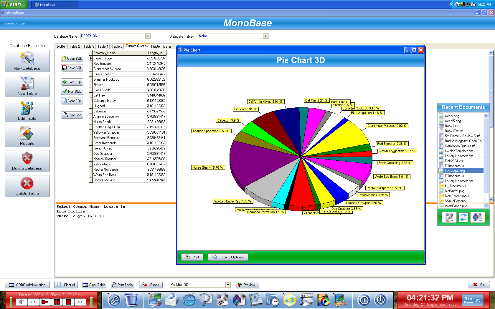
Task: Click the Print Grid button
Action: (72, 115)
